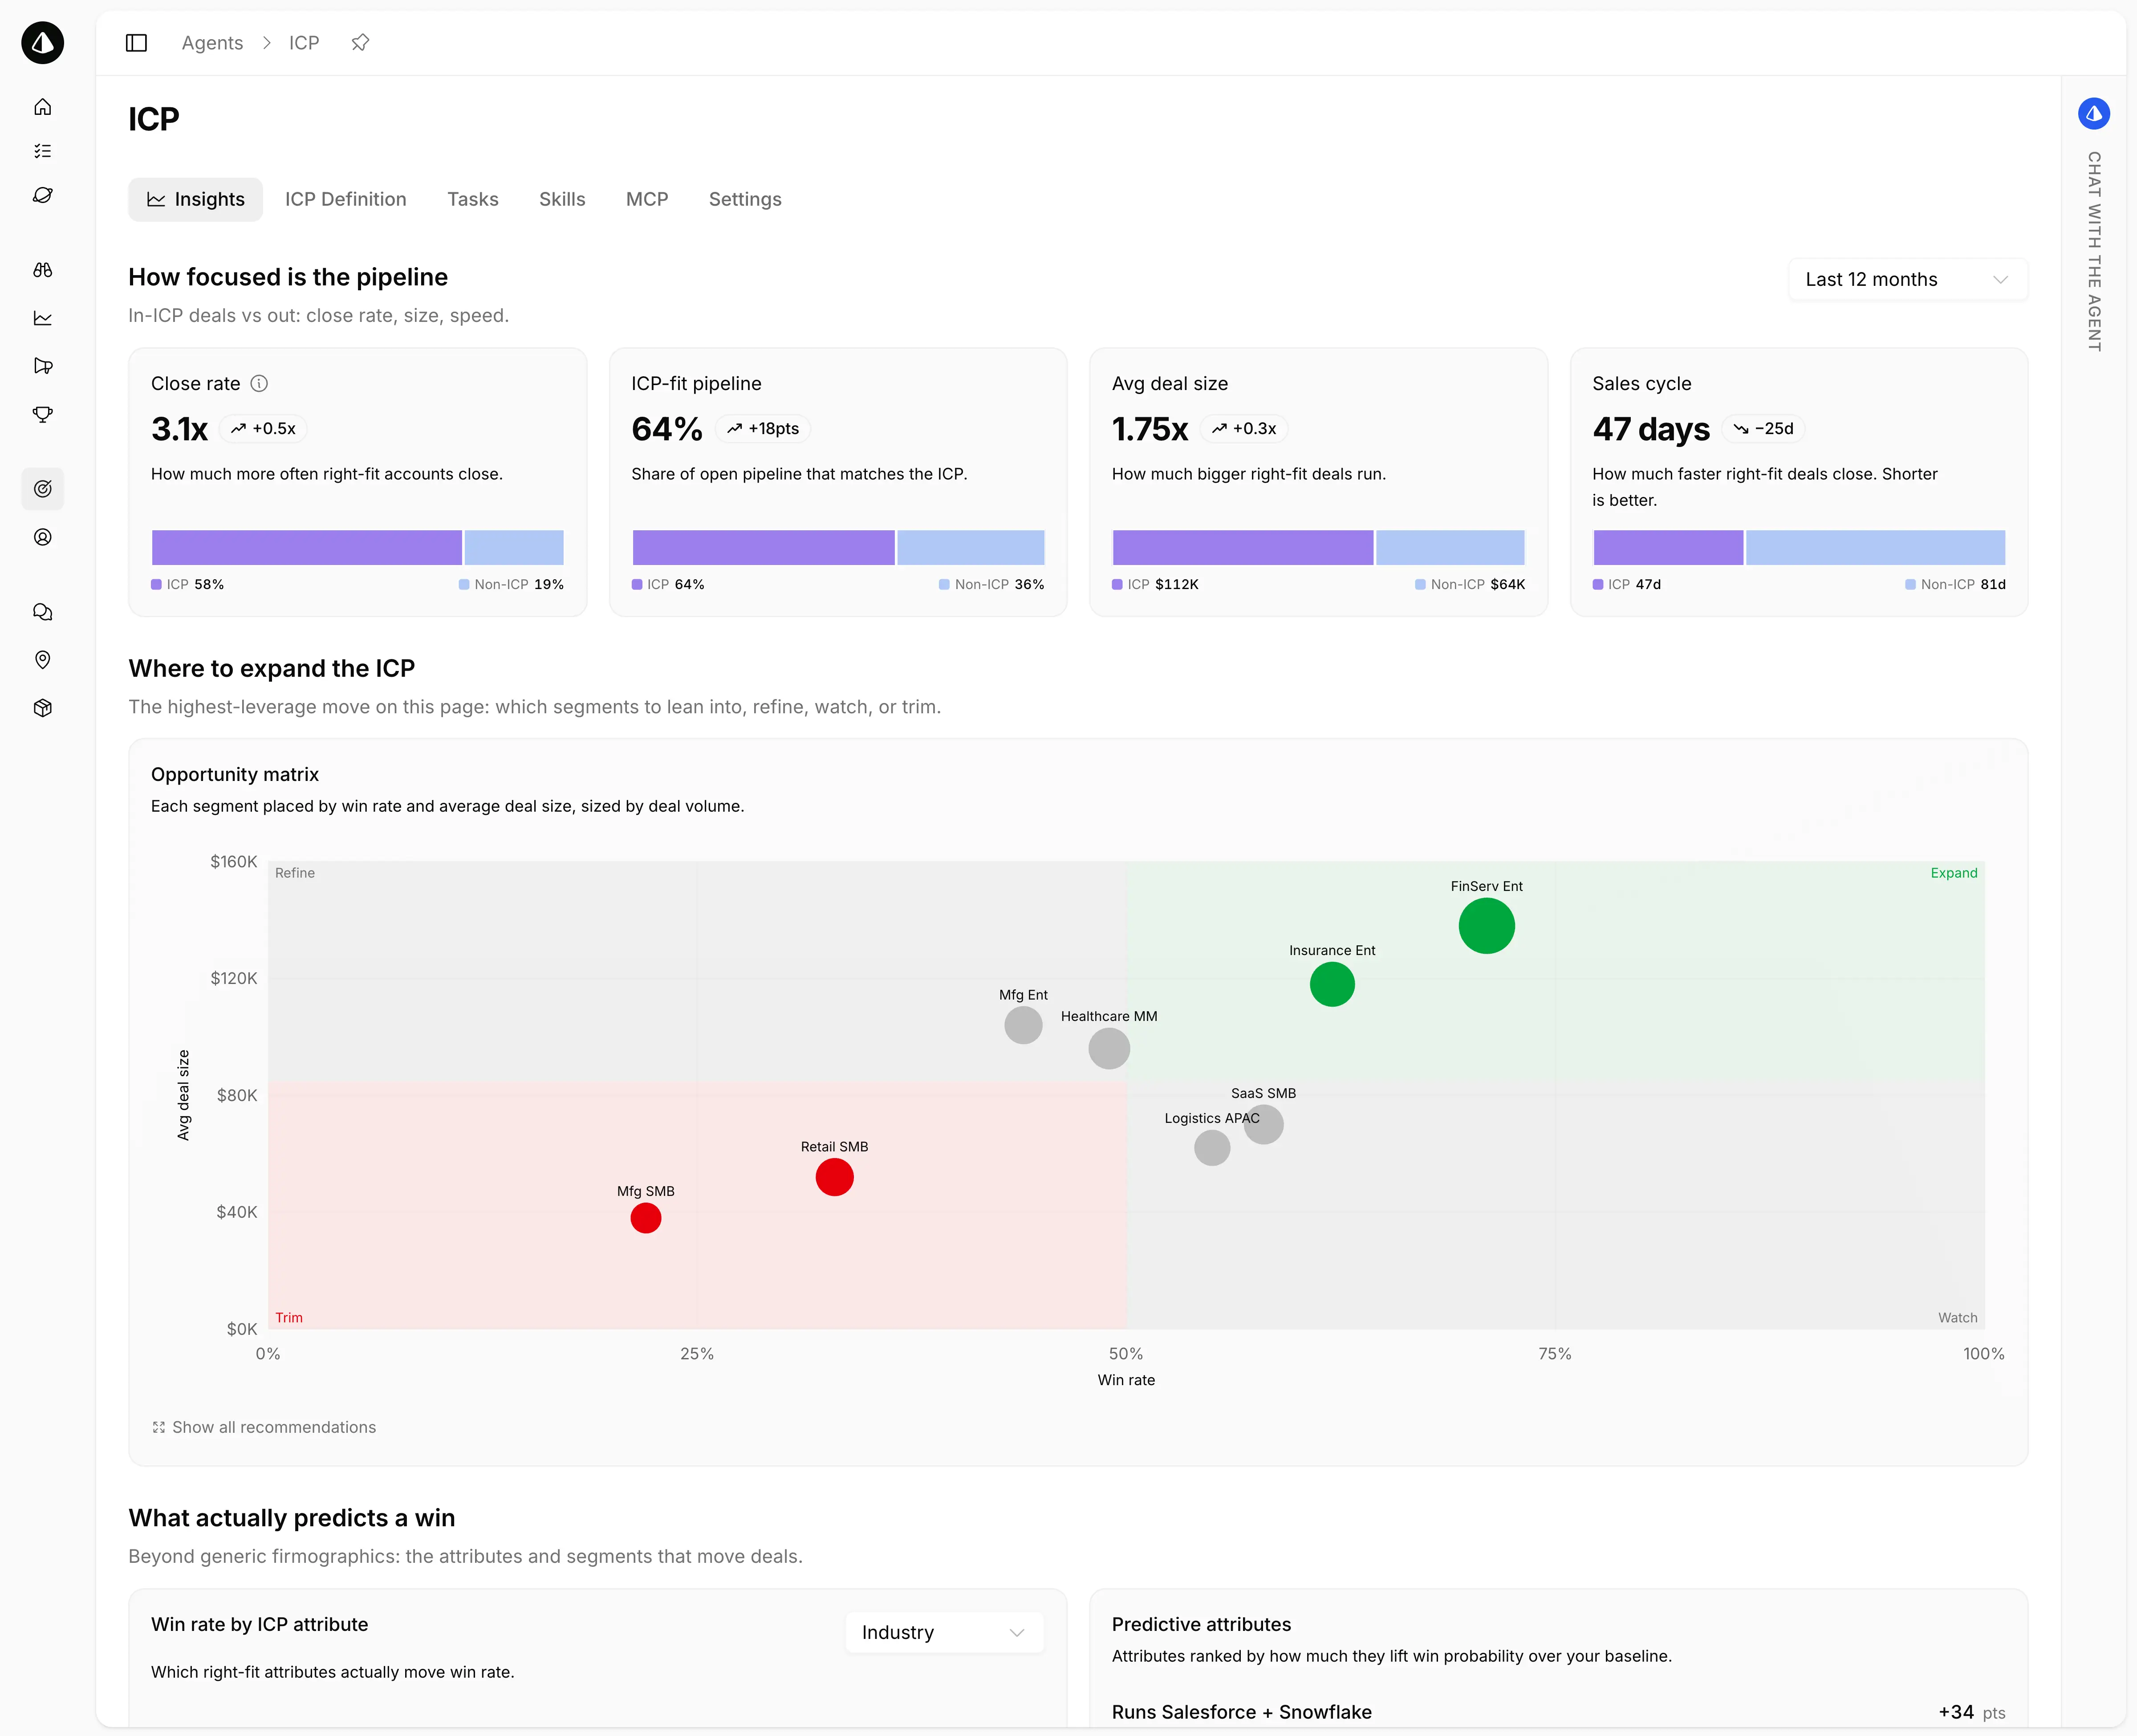Click Show all recommendations

[264, 1428]
